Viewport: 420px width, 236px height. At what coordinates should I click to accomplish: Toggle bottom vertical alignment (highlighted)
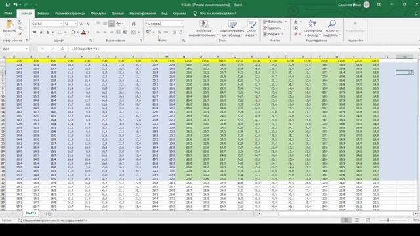pos(112,24)
